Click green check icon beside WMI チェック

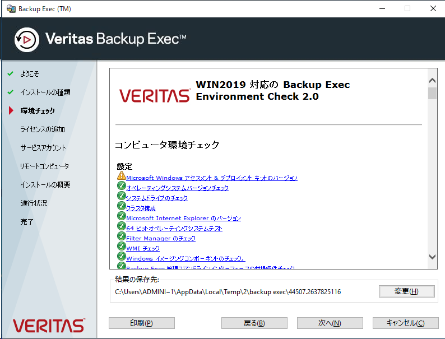122,246
